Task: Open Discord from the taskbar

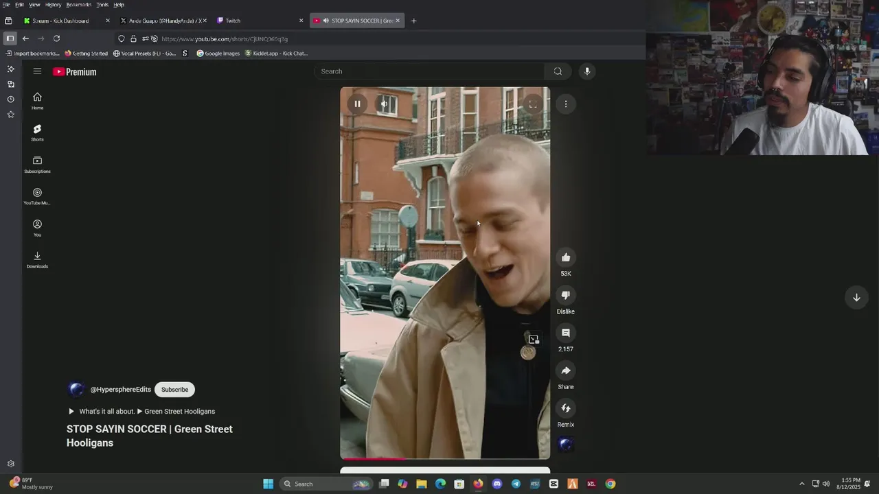Action: pos(497,484)
